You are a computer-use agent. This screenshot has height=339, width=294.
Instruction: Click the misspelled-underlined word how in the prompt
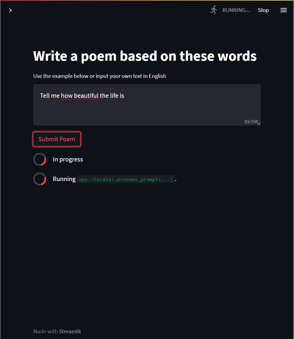67,96
